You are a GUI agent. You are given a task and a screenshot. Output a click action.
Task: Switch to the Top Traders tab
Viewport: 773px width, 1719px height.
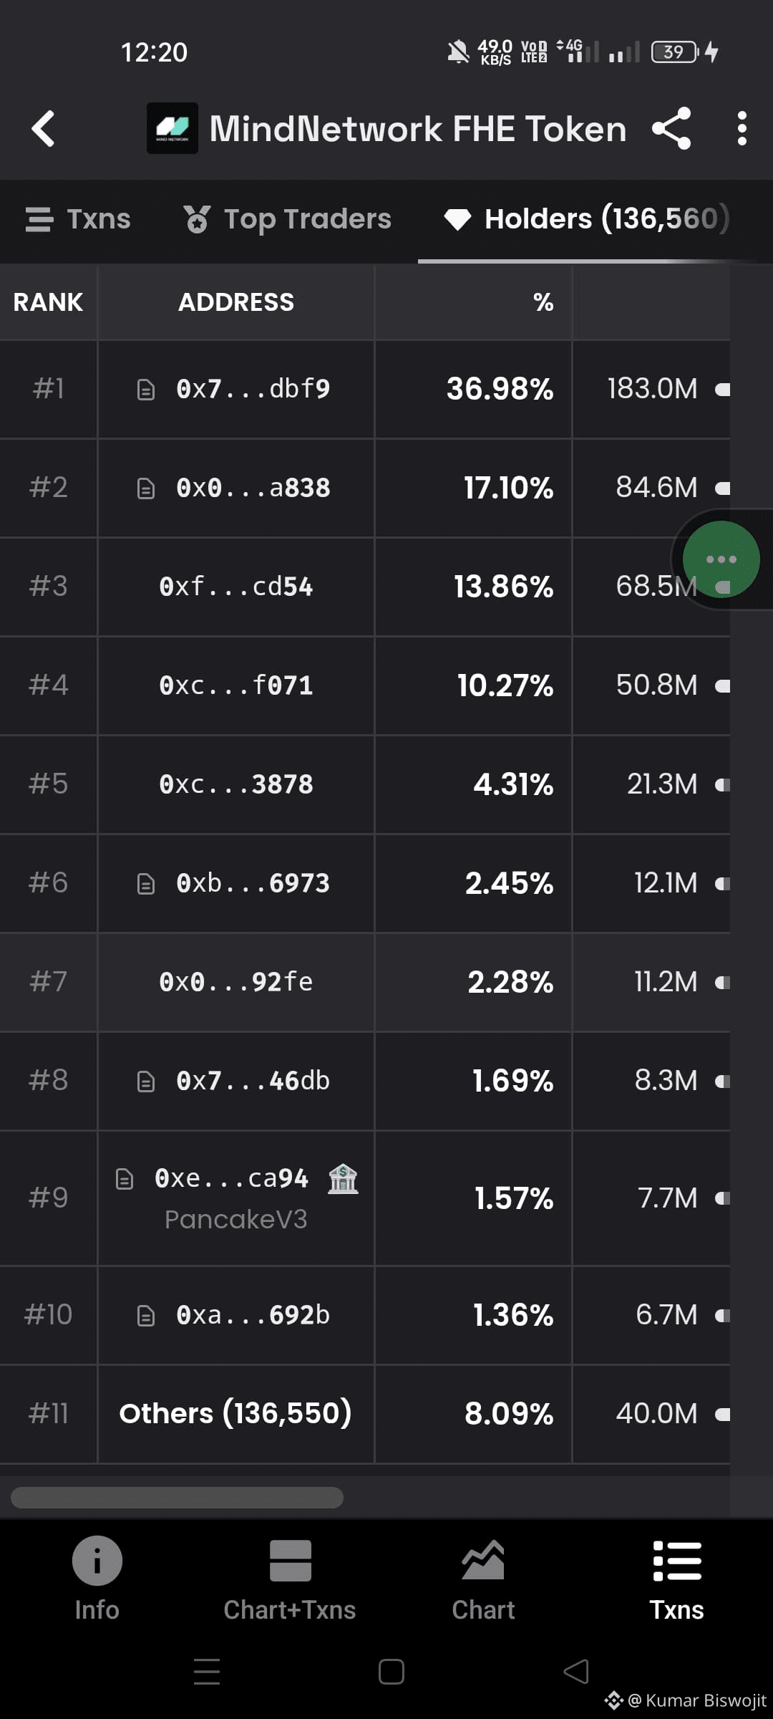(x=287, y=219)
